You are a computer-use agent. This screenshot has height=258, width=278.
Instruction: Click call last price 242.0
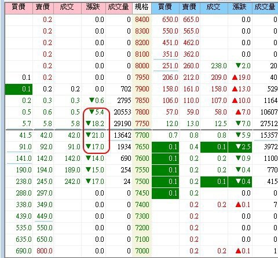click(x=72, y=182)
